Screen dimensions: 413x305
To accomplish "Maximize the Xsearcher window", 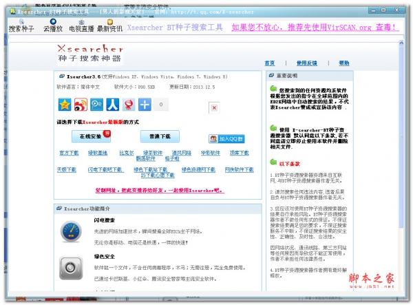I will coord(383,10).
